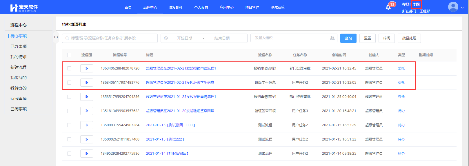Image resolution: width=469 pixels, height=166 pixels.
Task: Click the user avatar icon
Action: pyautogui.click(x=453, y=7)
